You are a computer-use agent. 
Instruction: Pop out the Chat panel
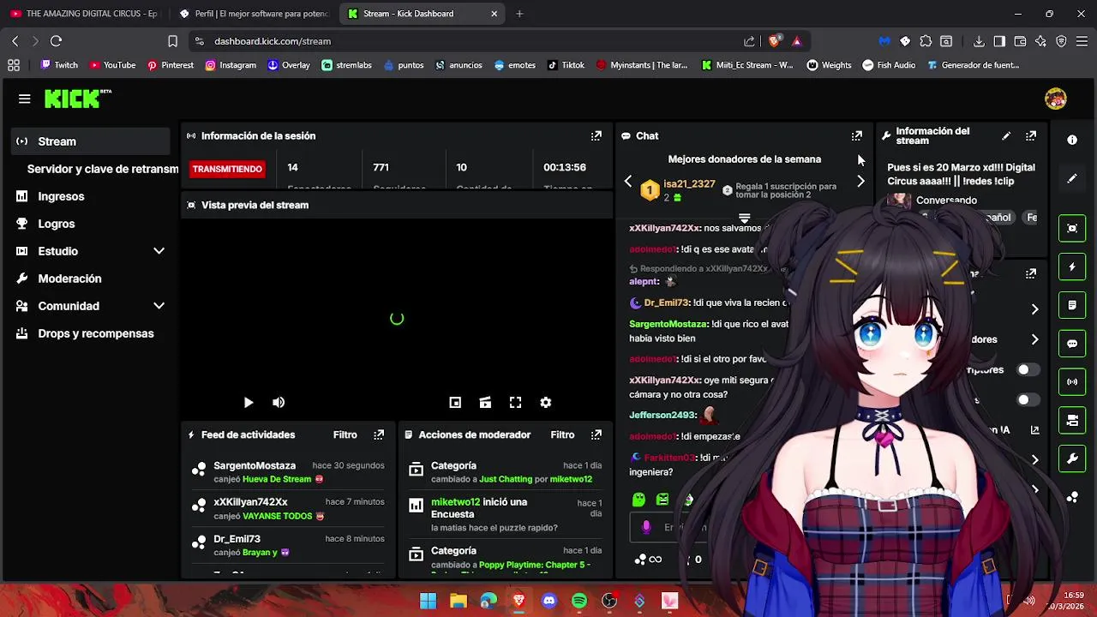856,135
